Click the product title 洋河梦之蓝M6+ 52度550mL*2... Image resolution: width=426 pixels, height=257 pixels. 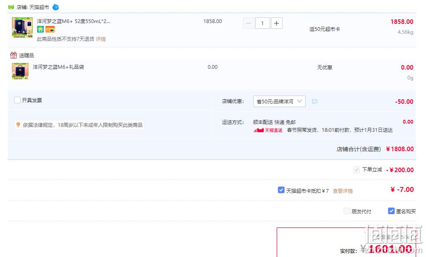(74, 21)
